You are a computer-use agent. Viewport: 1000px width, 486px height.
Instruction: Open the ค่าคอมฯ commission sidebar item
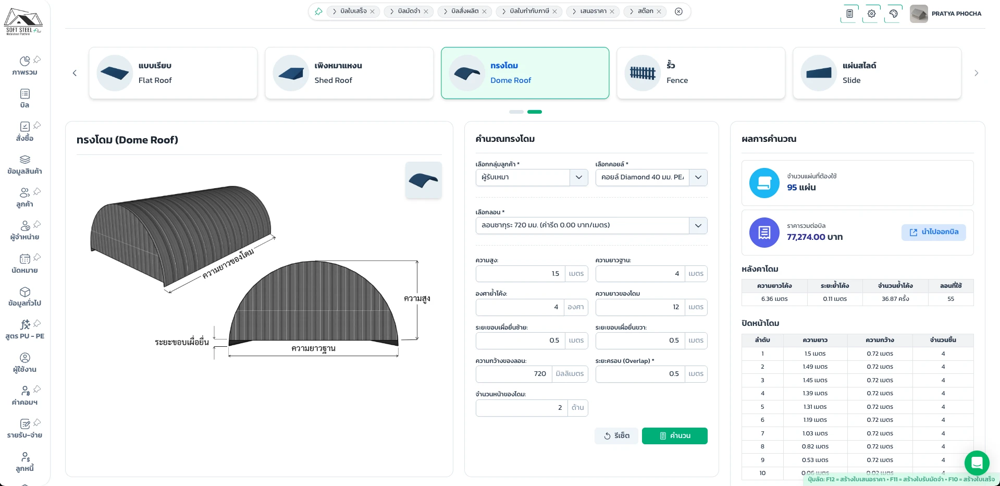tap(24, 396)
